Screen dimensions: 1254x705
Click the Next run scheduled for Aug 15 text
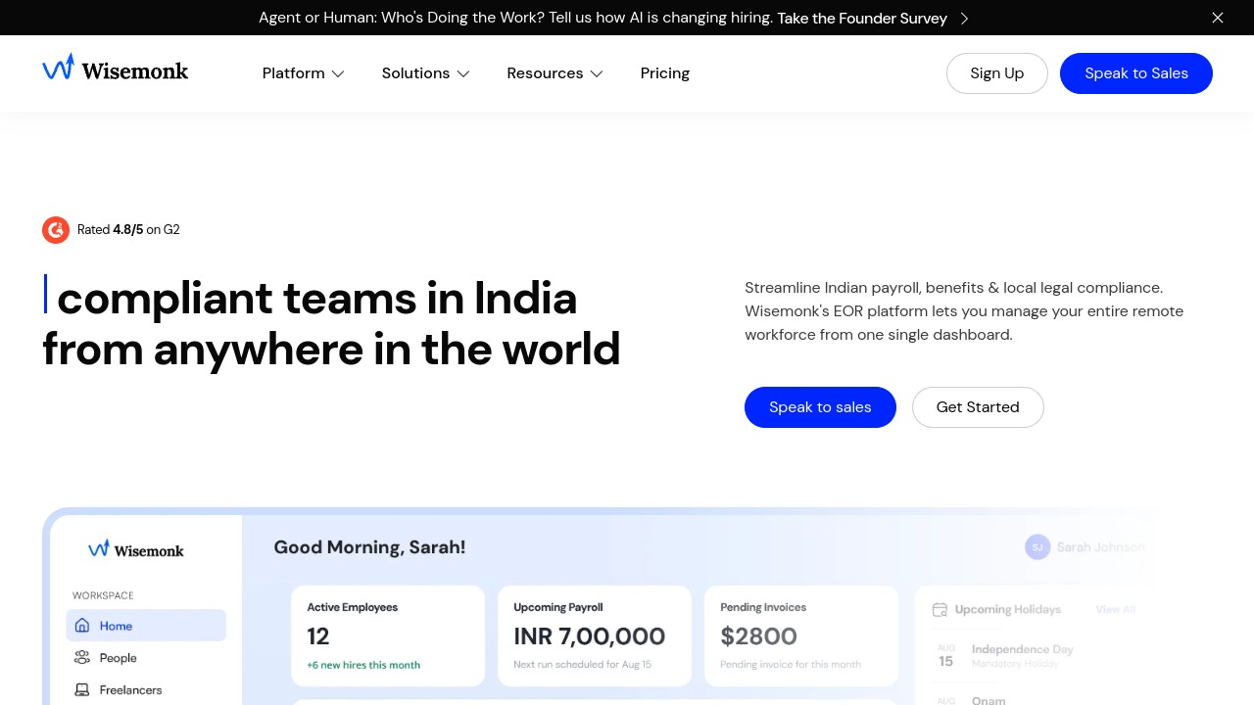[582, 665]
